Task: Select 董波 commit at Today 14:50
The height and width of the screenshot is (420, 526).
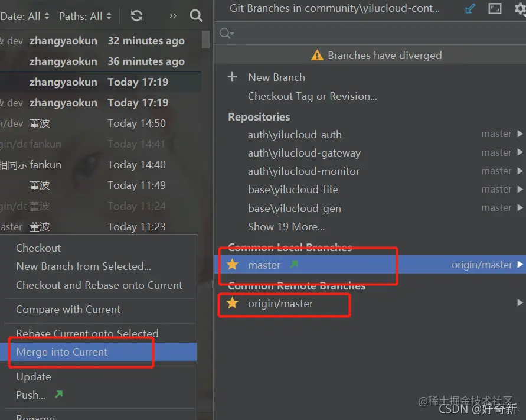Action: [100, 123]
